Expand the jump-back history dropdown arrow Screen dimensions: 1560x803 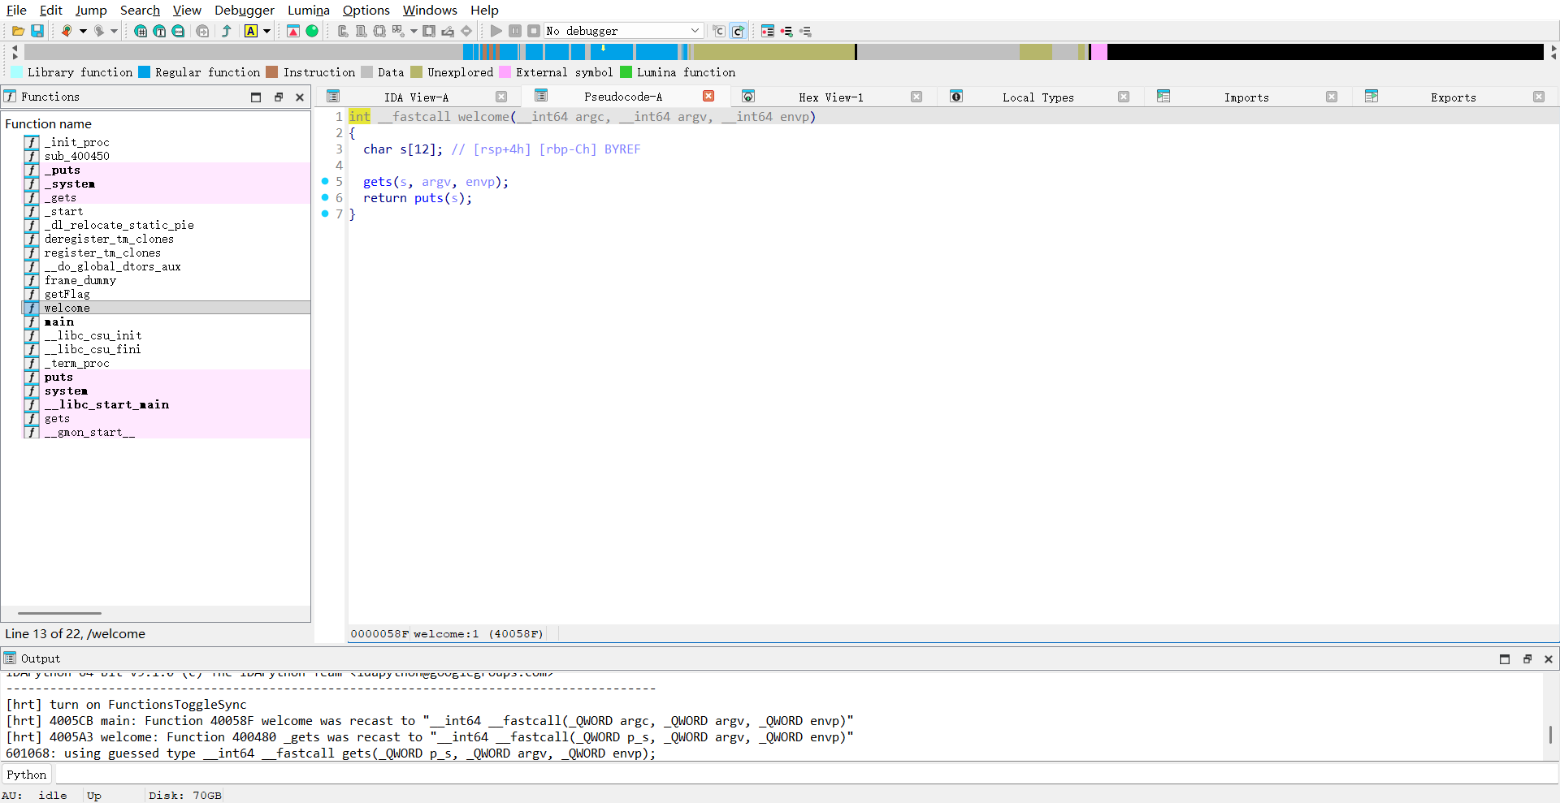[x=83, y=31]
